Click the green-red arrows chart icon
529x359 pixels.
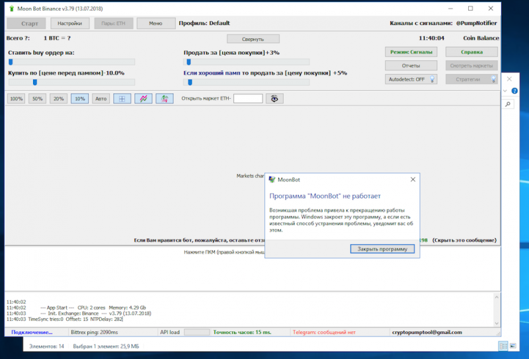click(x=165, y=99)
